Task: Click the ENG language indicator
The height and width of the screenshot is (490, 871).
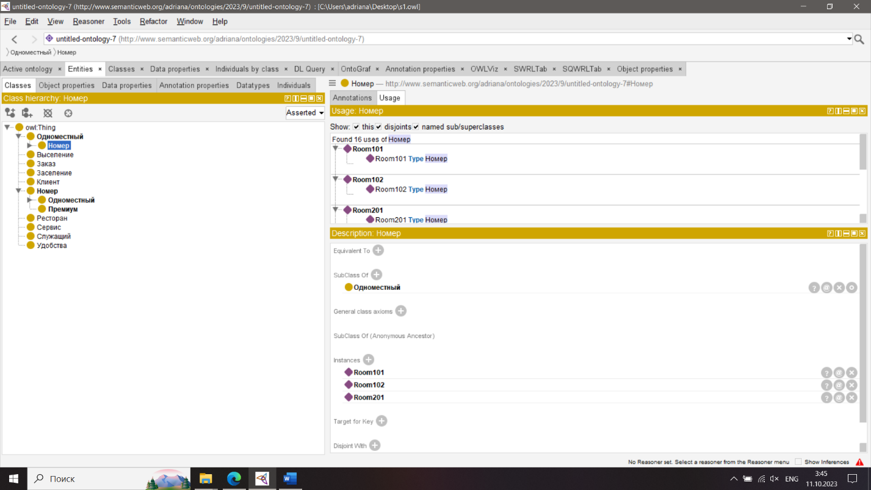Action: [x=792, y=479]
